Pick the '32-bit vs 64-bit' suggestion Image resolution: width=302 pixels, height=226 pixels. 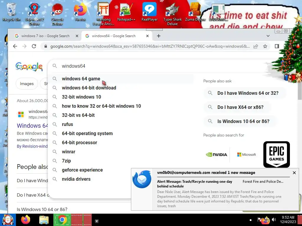point(121,115)
